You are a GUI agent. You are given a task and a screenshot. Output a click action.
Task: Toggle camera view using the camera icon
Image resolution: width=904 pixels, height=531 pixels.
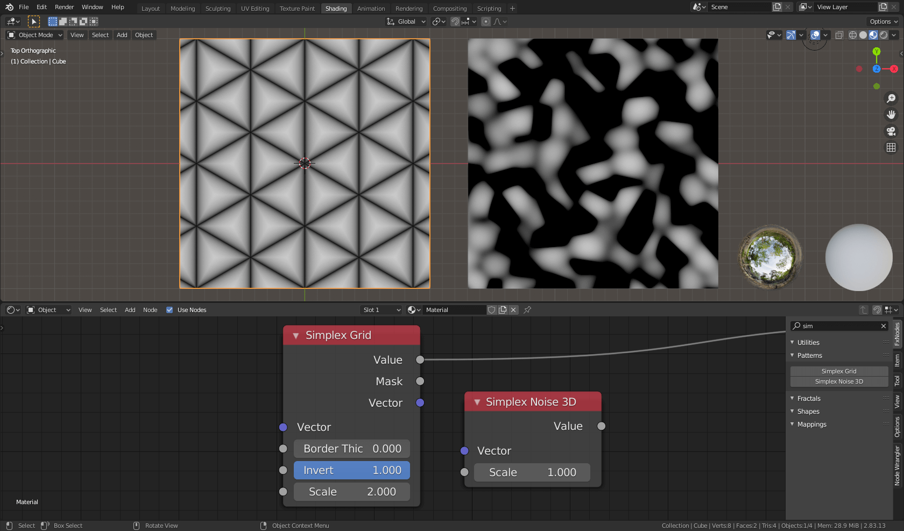(x=891, y=131)
